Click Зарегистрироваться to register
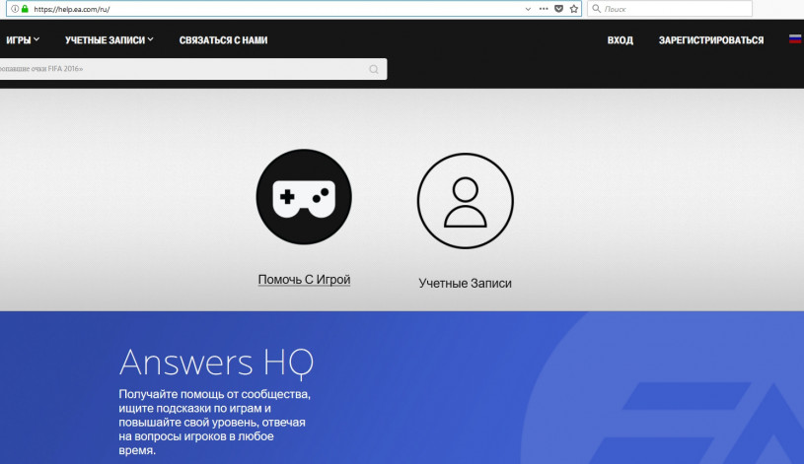The height and width of the screenshot is (464, 804). (711, 40)
